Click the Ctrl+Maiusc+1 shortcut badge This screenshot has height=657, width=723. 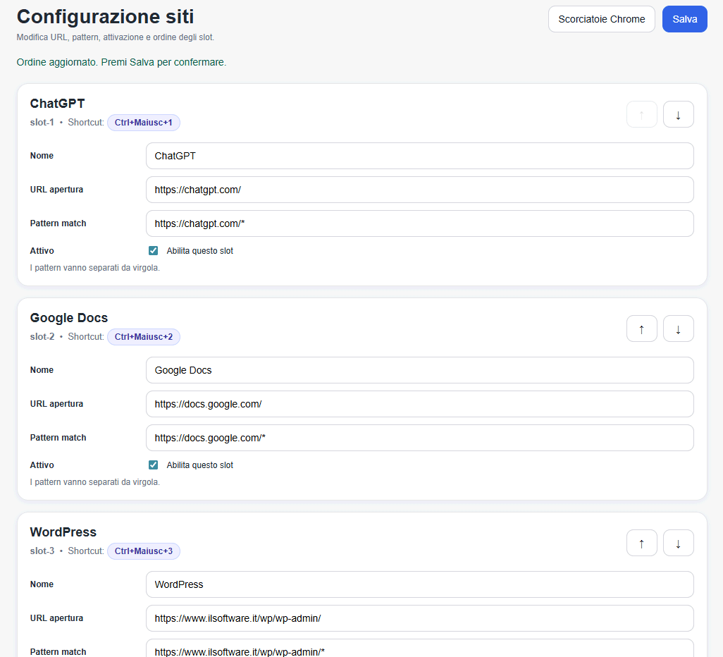point(143,123)
